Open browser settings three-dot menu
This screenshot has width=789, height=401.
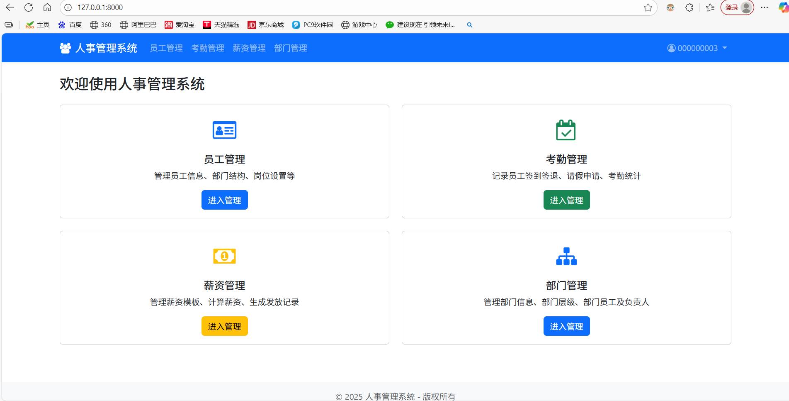[x=765, y=7]
